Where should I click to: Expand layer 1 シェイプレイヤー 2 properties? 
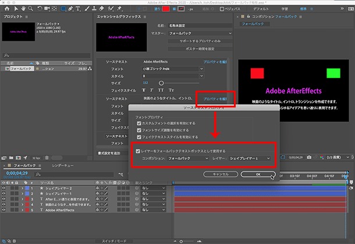pos(23,188)
